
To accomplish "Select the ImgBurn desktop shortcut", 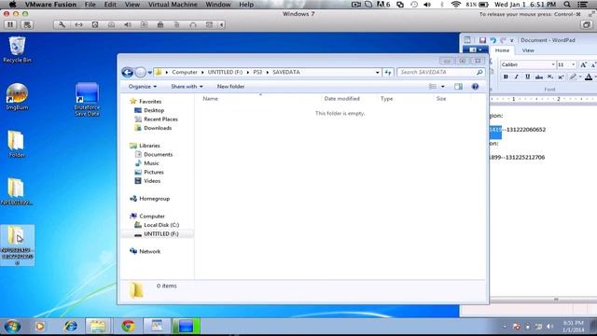I will tap(17, 97).
